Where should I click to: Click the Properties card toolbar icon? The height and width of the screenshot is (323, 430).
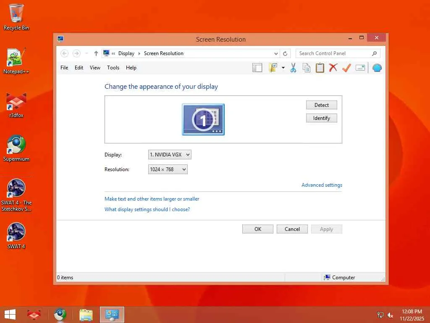tap(360, 68)
